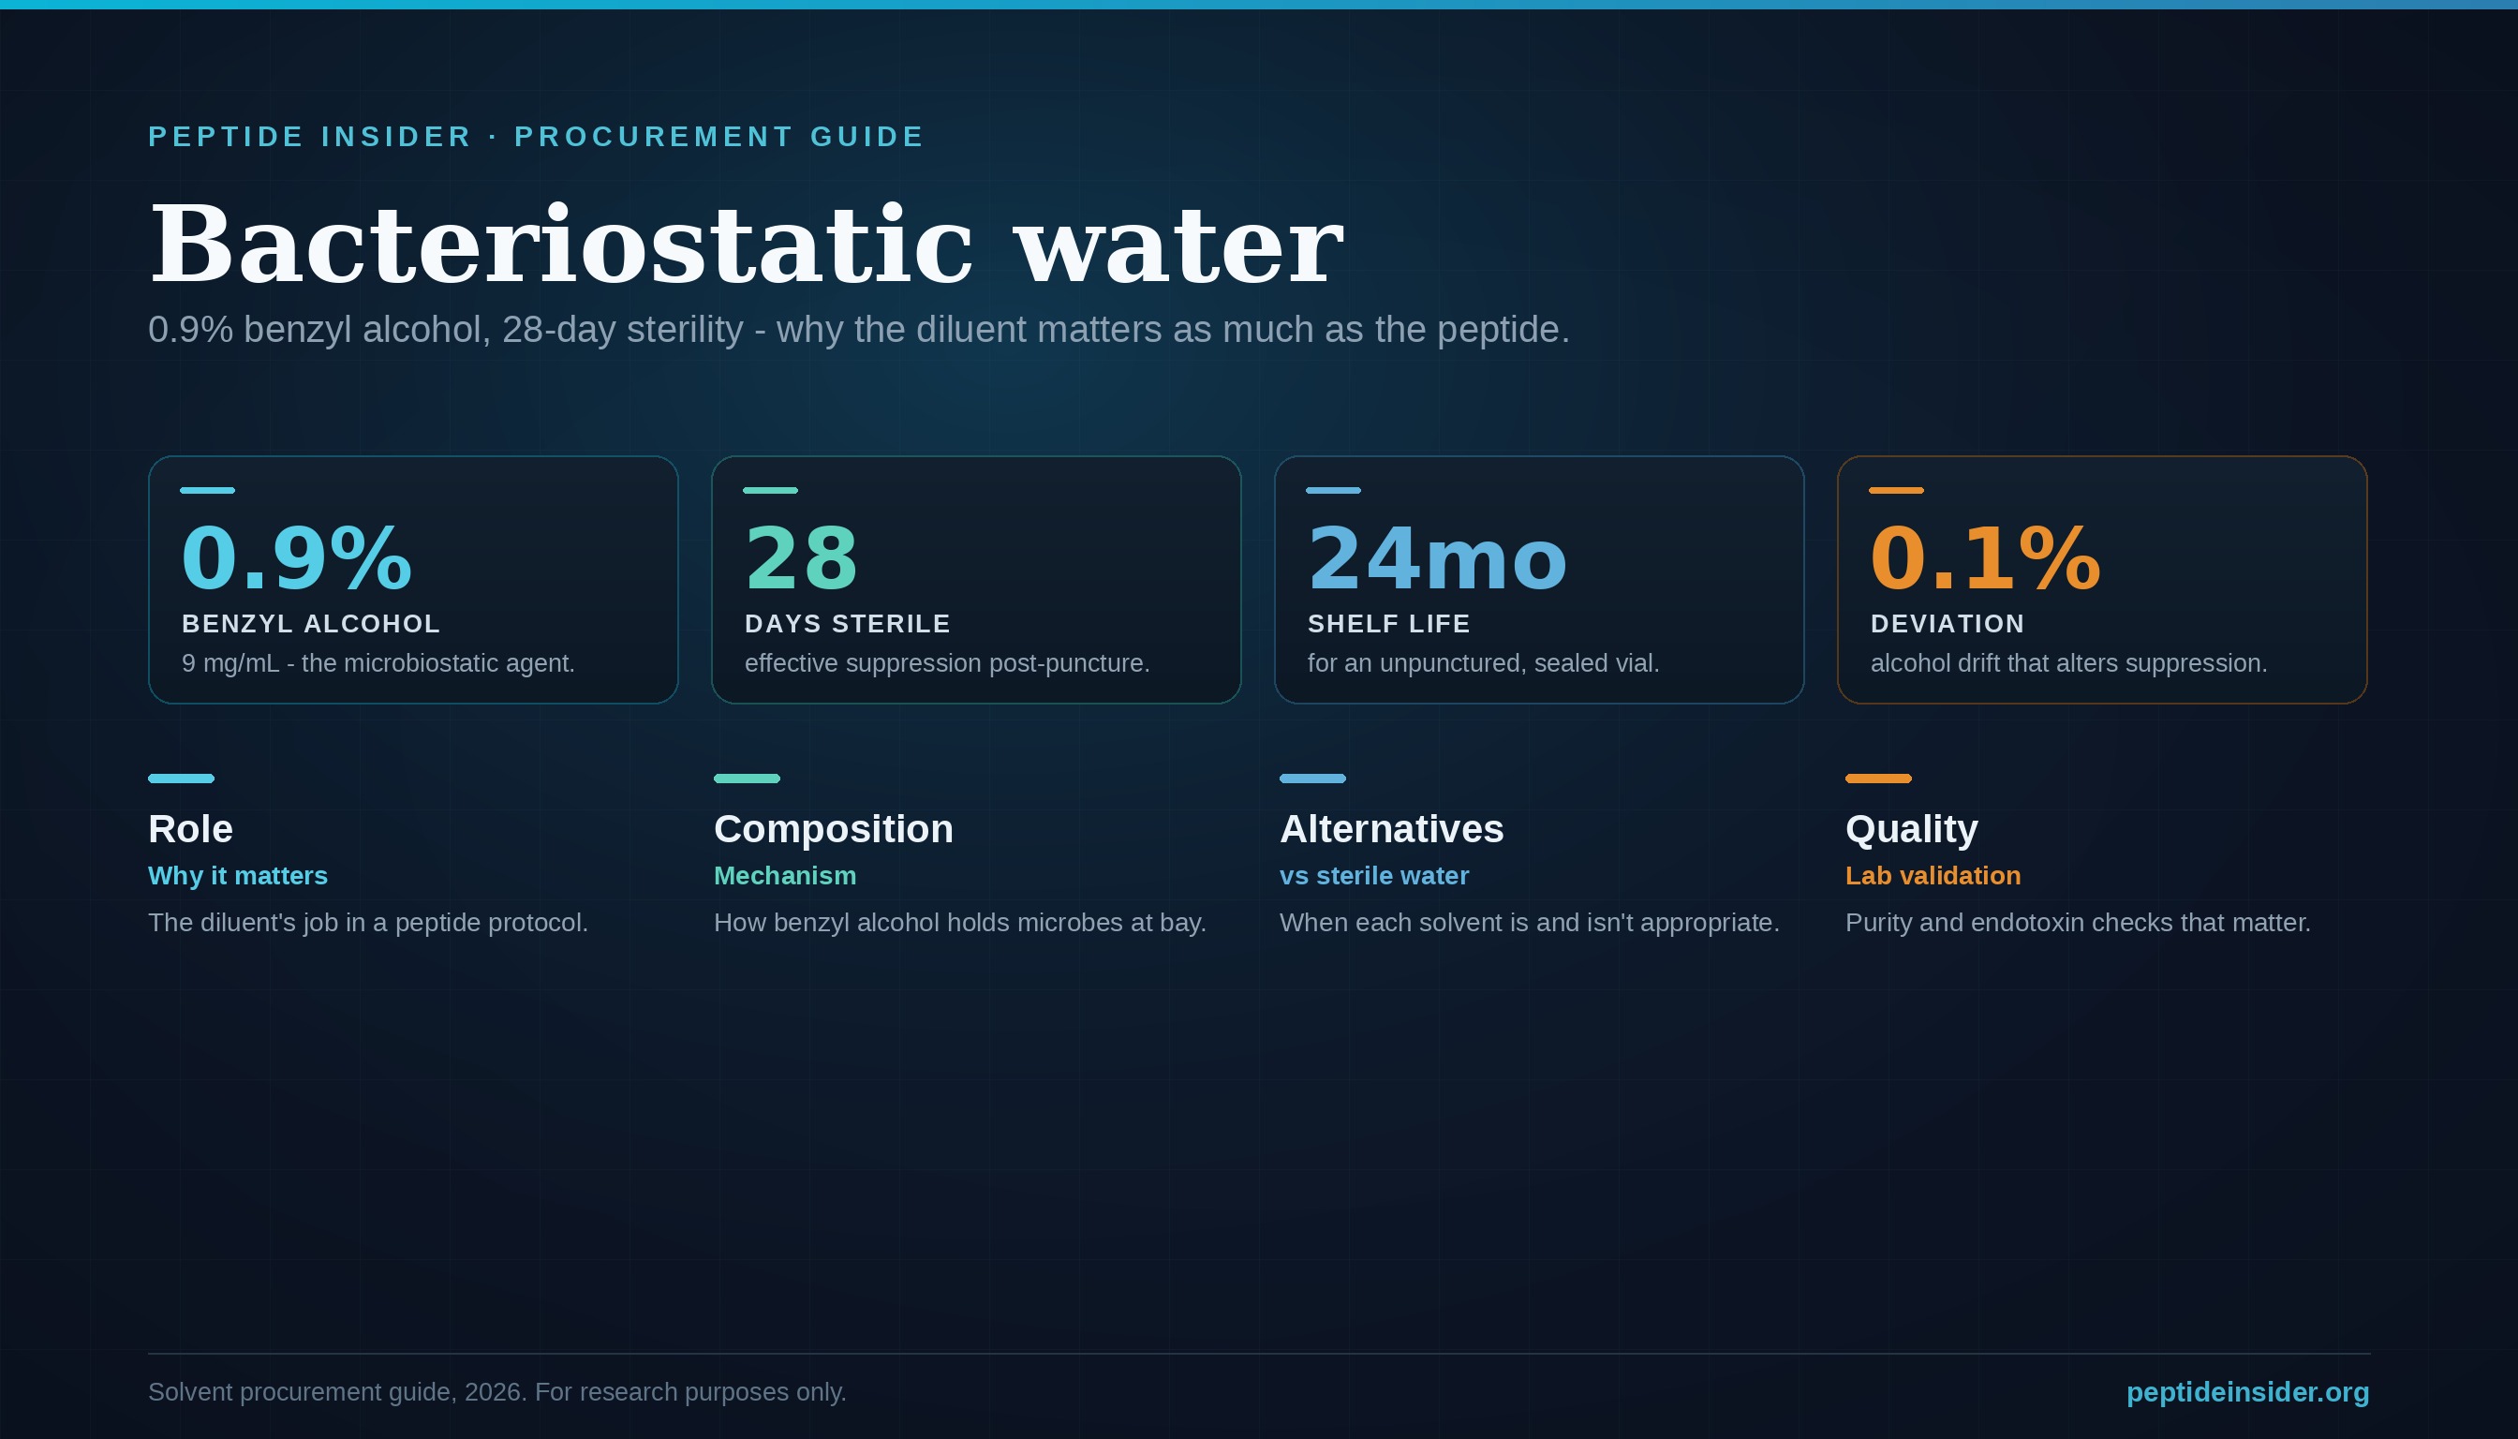Click the SHELF LIFE card label
The image size is (2518, 1439).
[1388, 624]
